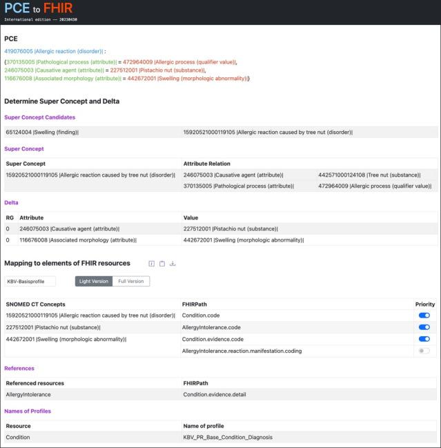Select the 65124004 Swelling (finding) candidate
This screenshot has height=448, width=441.
(42, 132)
